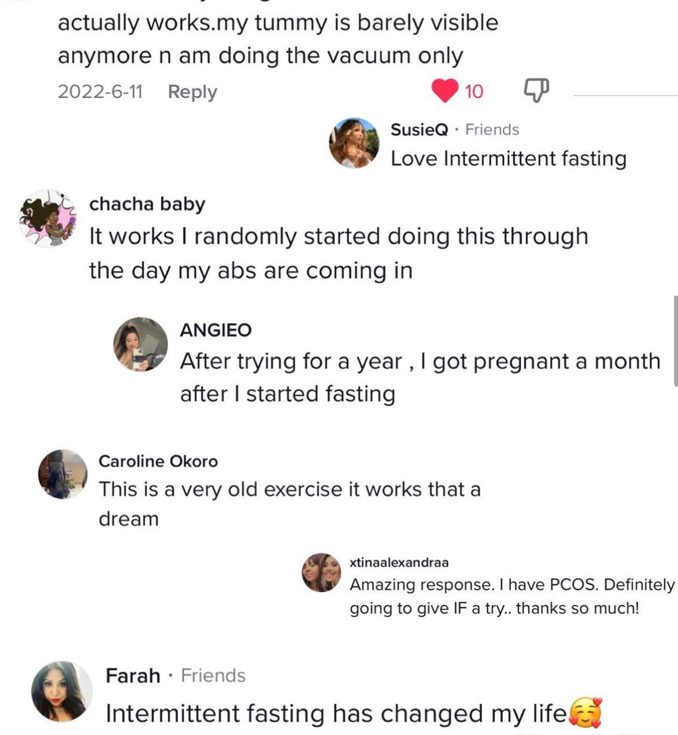Open the ANGIEO username link
678x735 pixels.
click(x=216, y=330)
